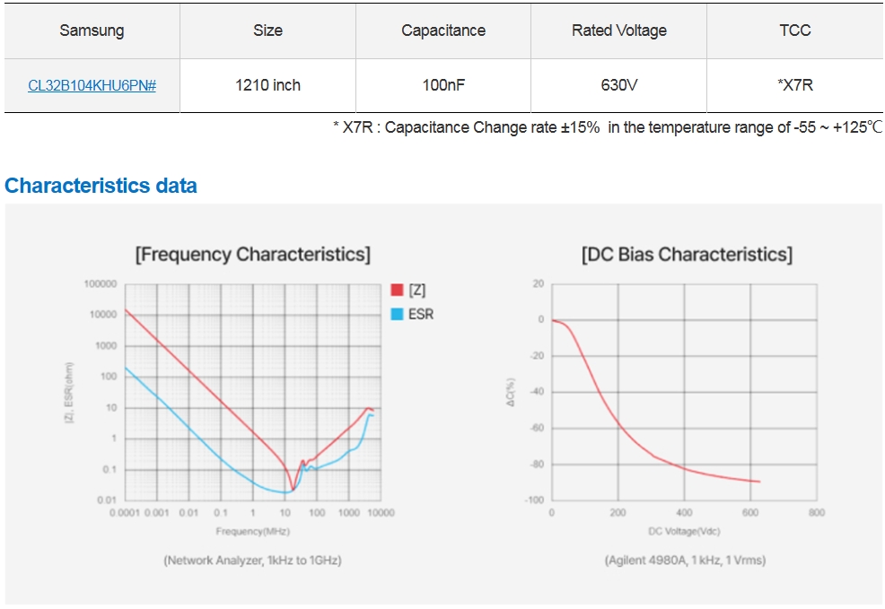Select the 630V rated voltage cell
Viewport: 885px width, 609px height.
coord(619,85)
